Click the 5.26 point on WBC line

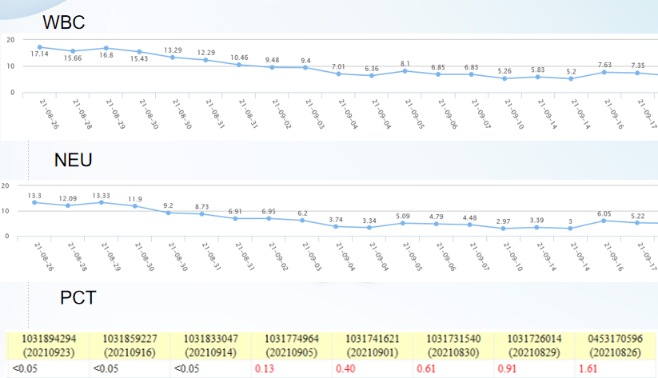click(x=504, y=78)
